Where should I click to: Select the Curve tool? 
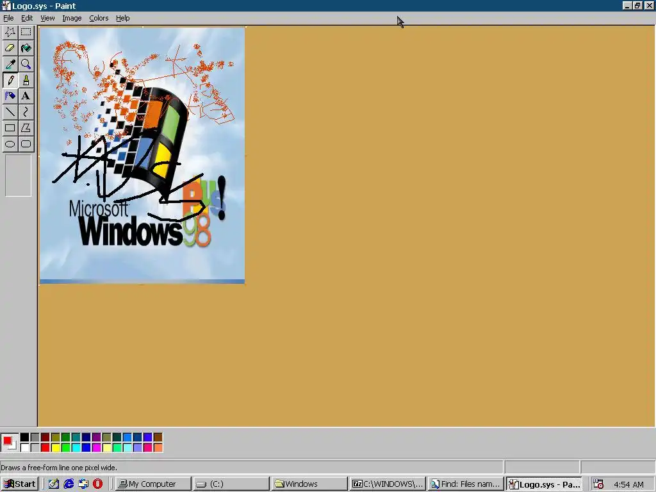26,111
